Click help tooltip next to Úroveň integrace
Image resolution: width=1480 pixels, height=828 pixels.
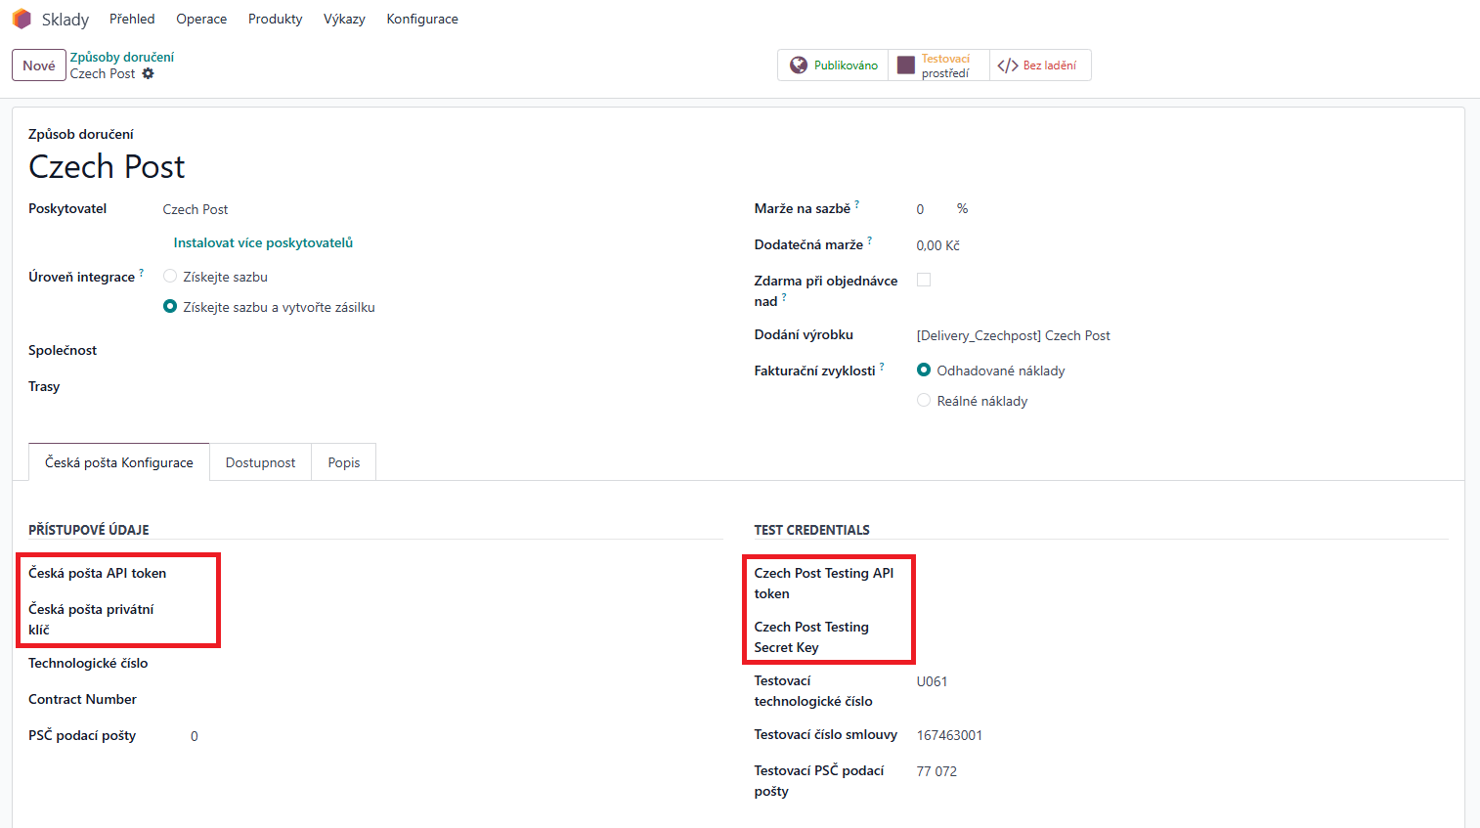tap(142, 274)
